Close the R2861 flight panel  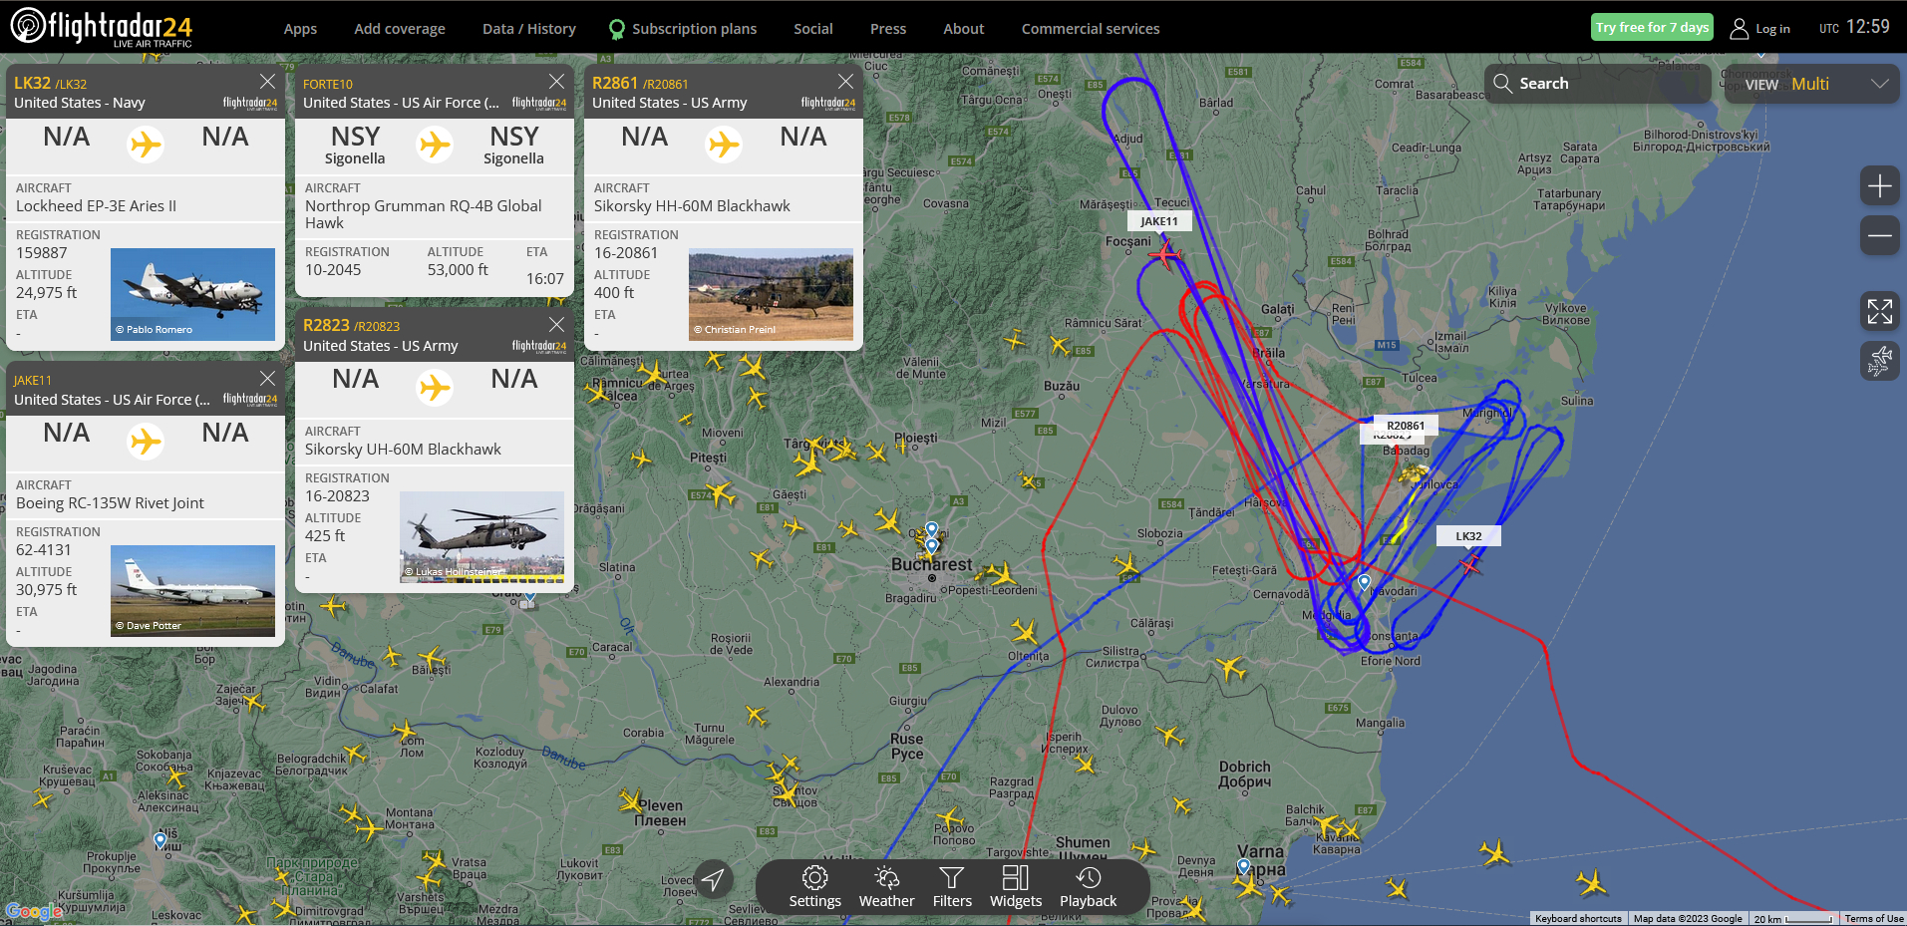point(845,82)
